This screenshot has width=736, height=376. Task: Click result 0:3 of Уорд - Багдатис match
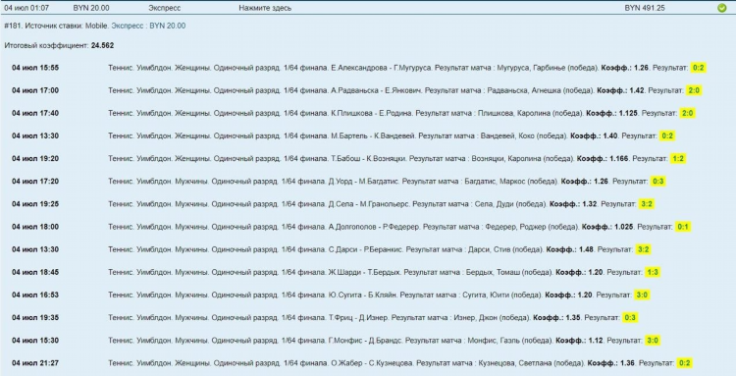(x=658, y=182)
